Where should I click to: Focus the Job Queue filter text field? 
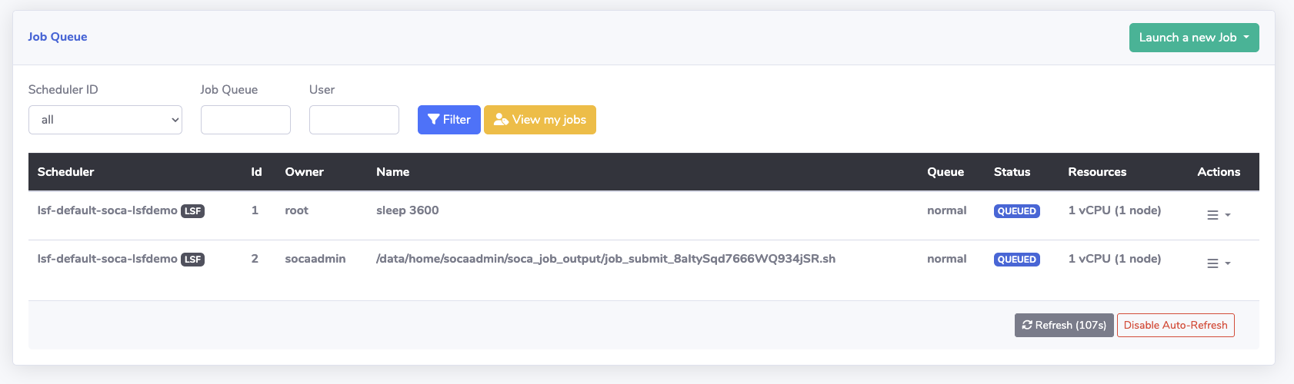coord(245,120)
